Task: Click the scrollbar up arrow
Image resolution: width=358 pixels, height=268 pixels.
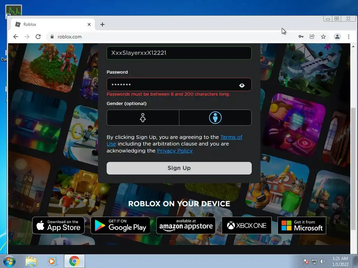Action: 353,46
